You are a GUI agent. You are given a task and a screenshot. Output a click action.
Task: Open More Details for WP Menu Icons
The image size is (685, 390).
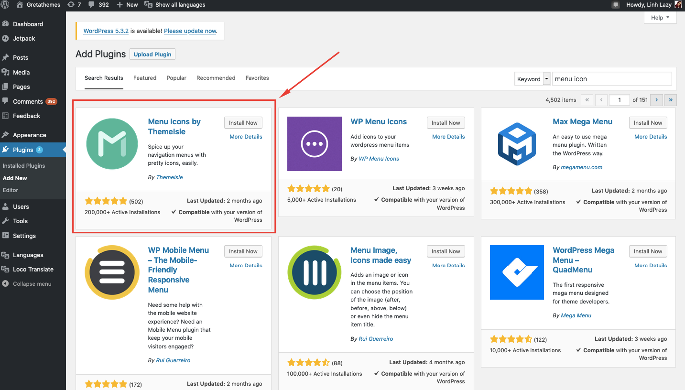(448, 137)
